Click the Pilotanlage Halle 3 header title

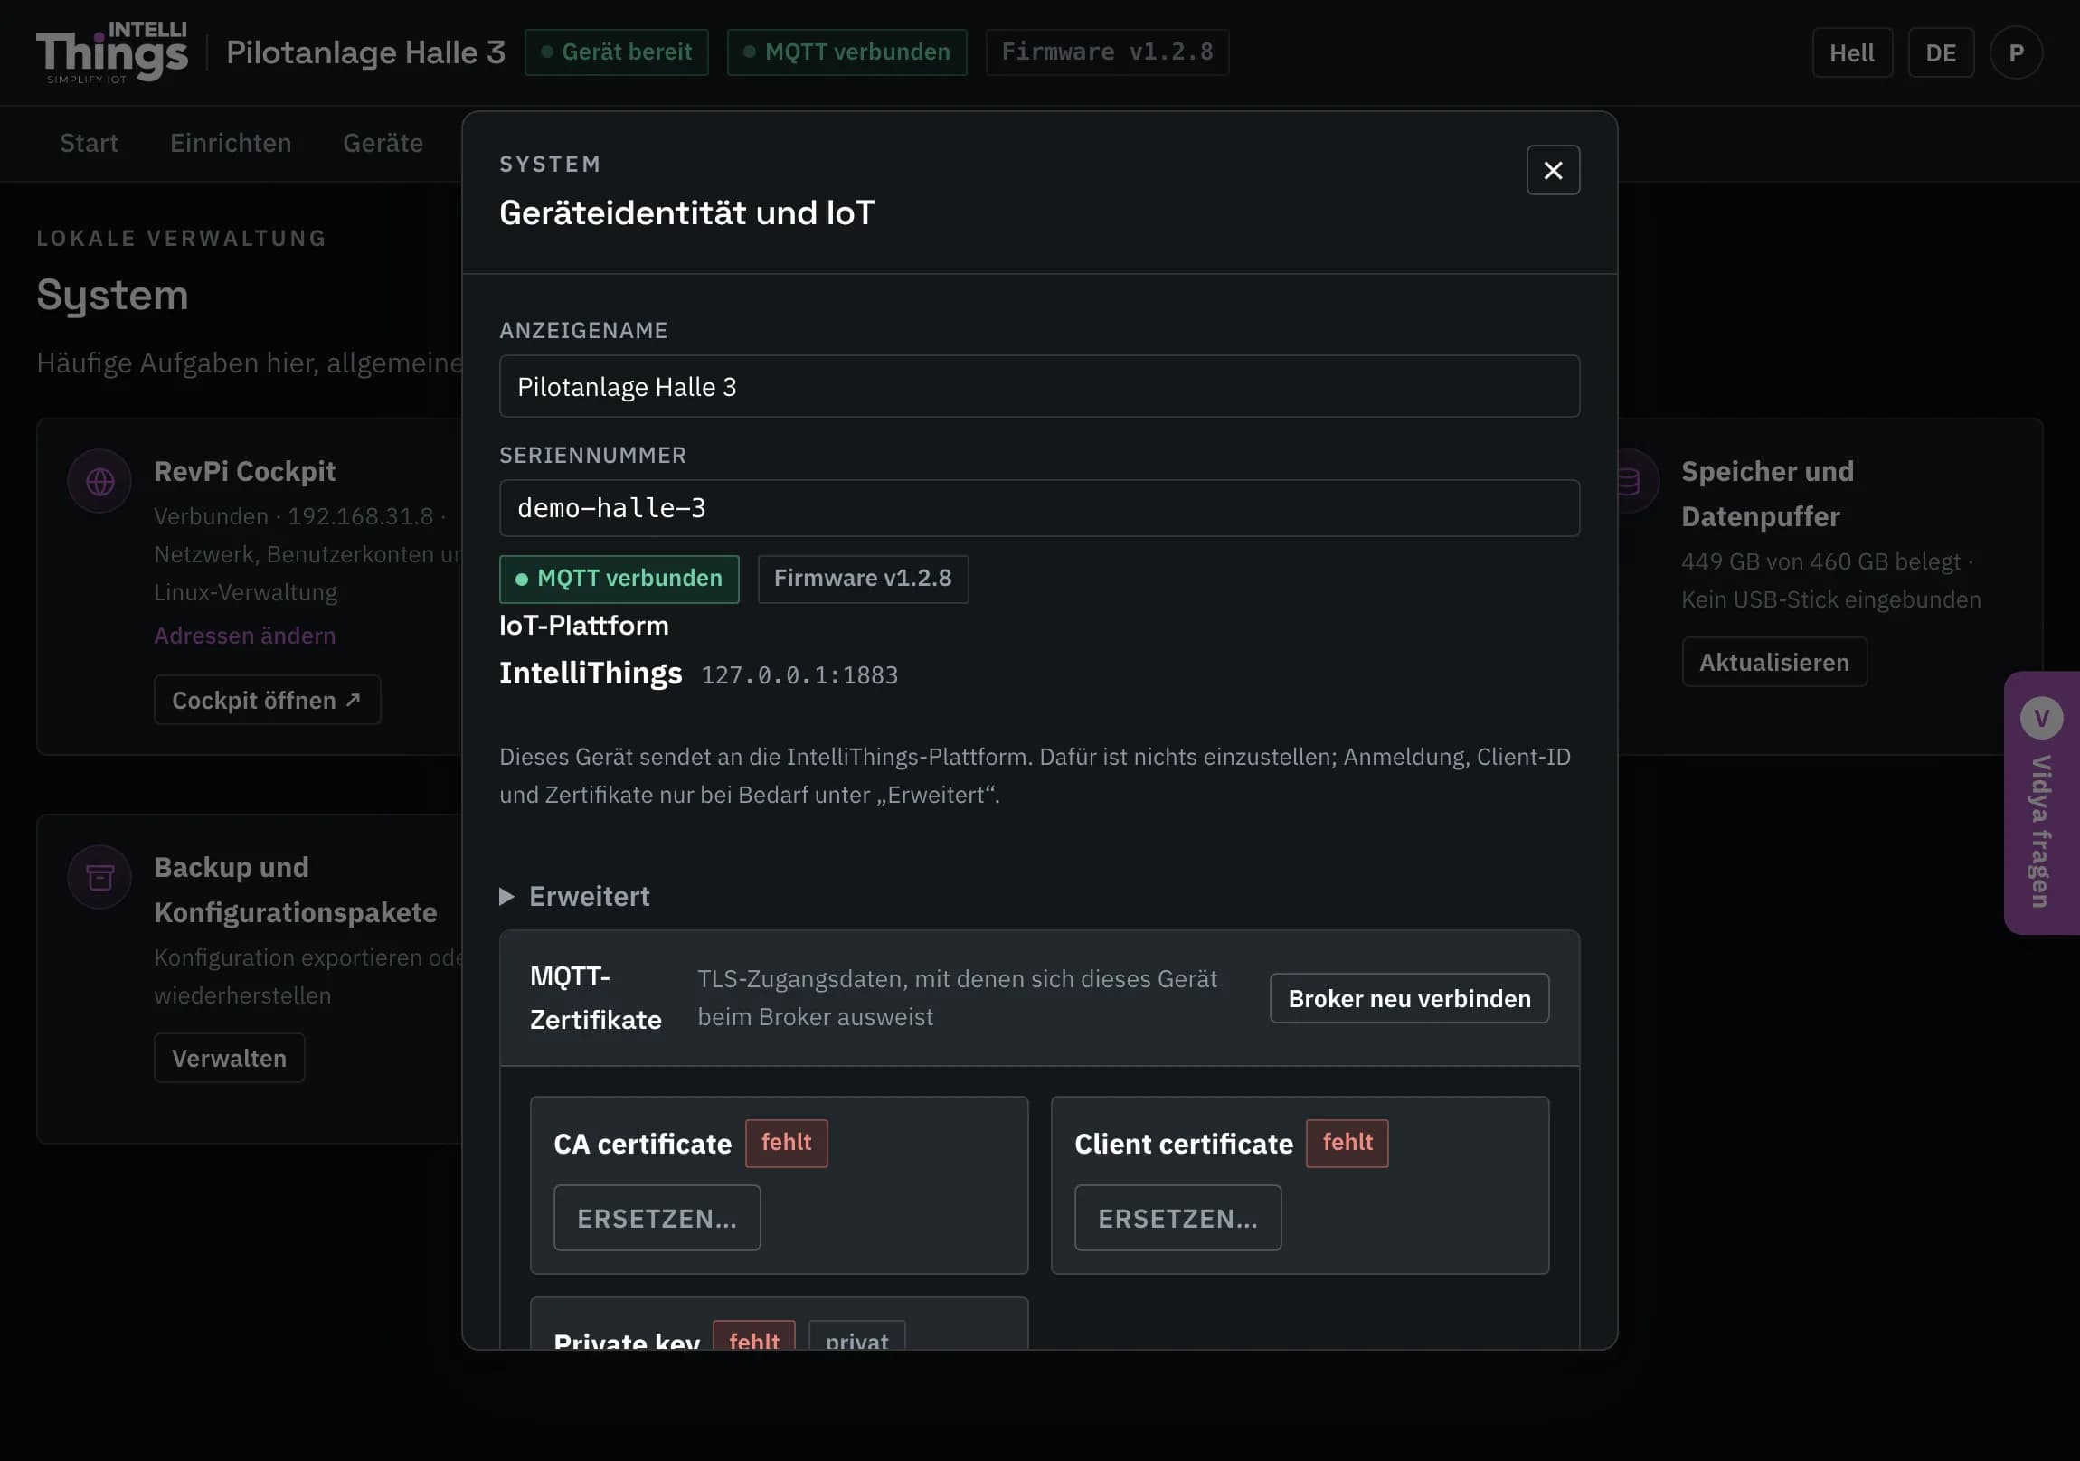366,52
